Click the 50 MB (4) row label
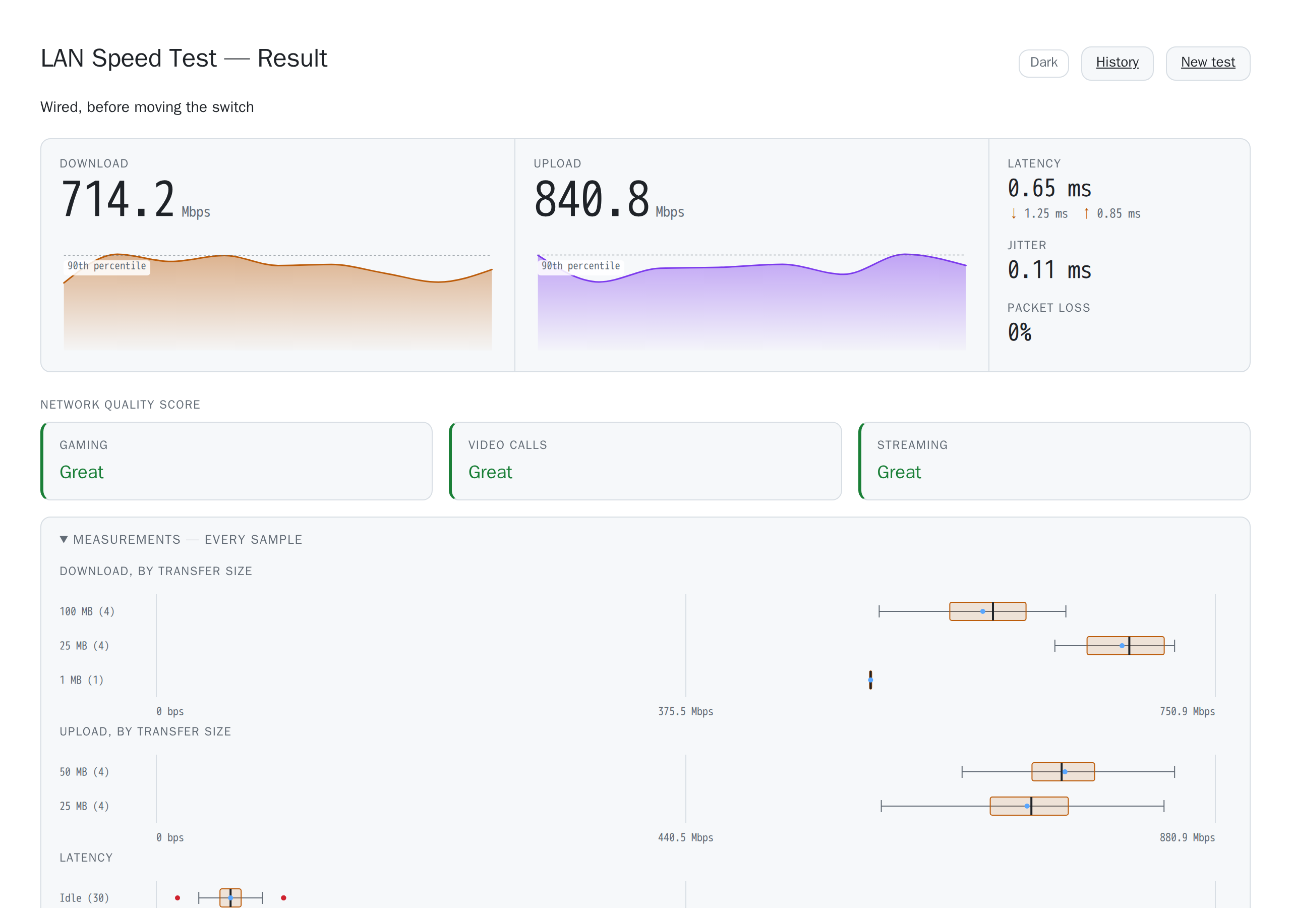 tap(84, 771)
